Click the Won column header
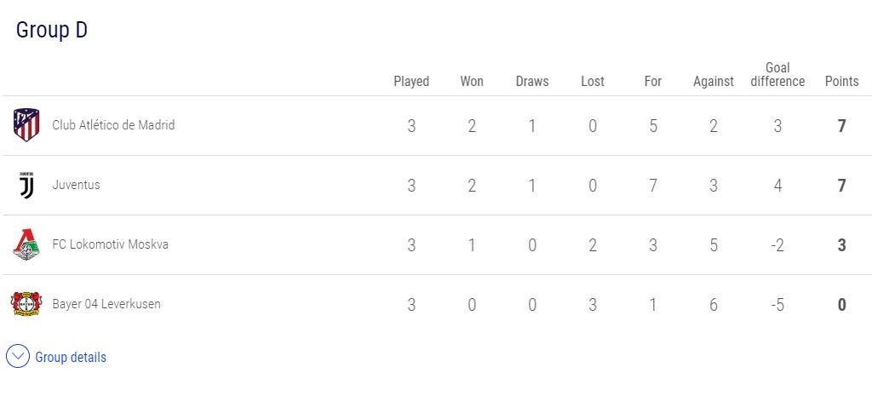The height and width of the screenshot is (396, 872). (x=472, y=82)
